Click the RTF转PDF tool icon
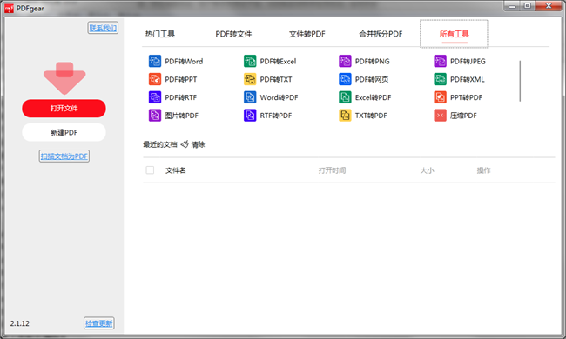Screen dimensions: 566x339 (250, 116)
